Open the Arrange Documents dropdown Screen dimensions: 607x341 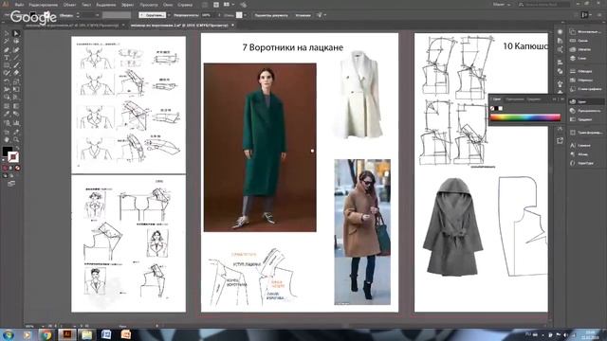(229, 5)
